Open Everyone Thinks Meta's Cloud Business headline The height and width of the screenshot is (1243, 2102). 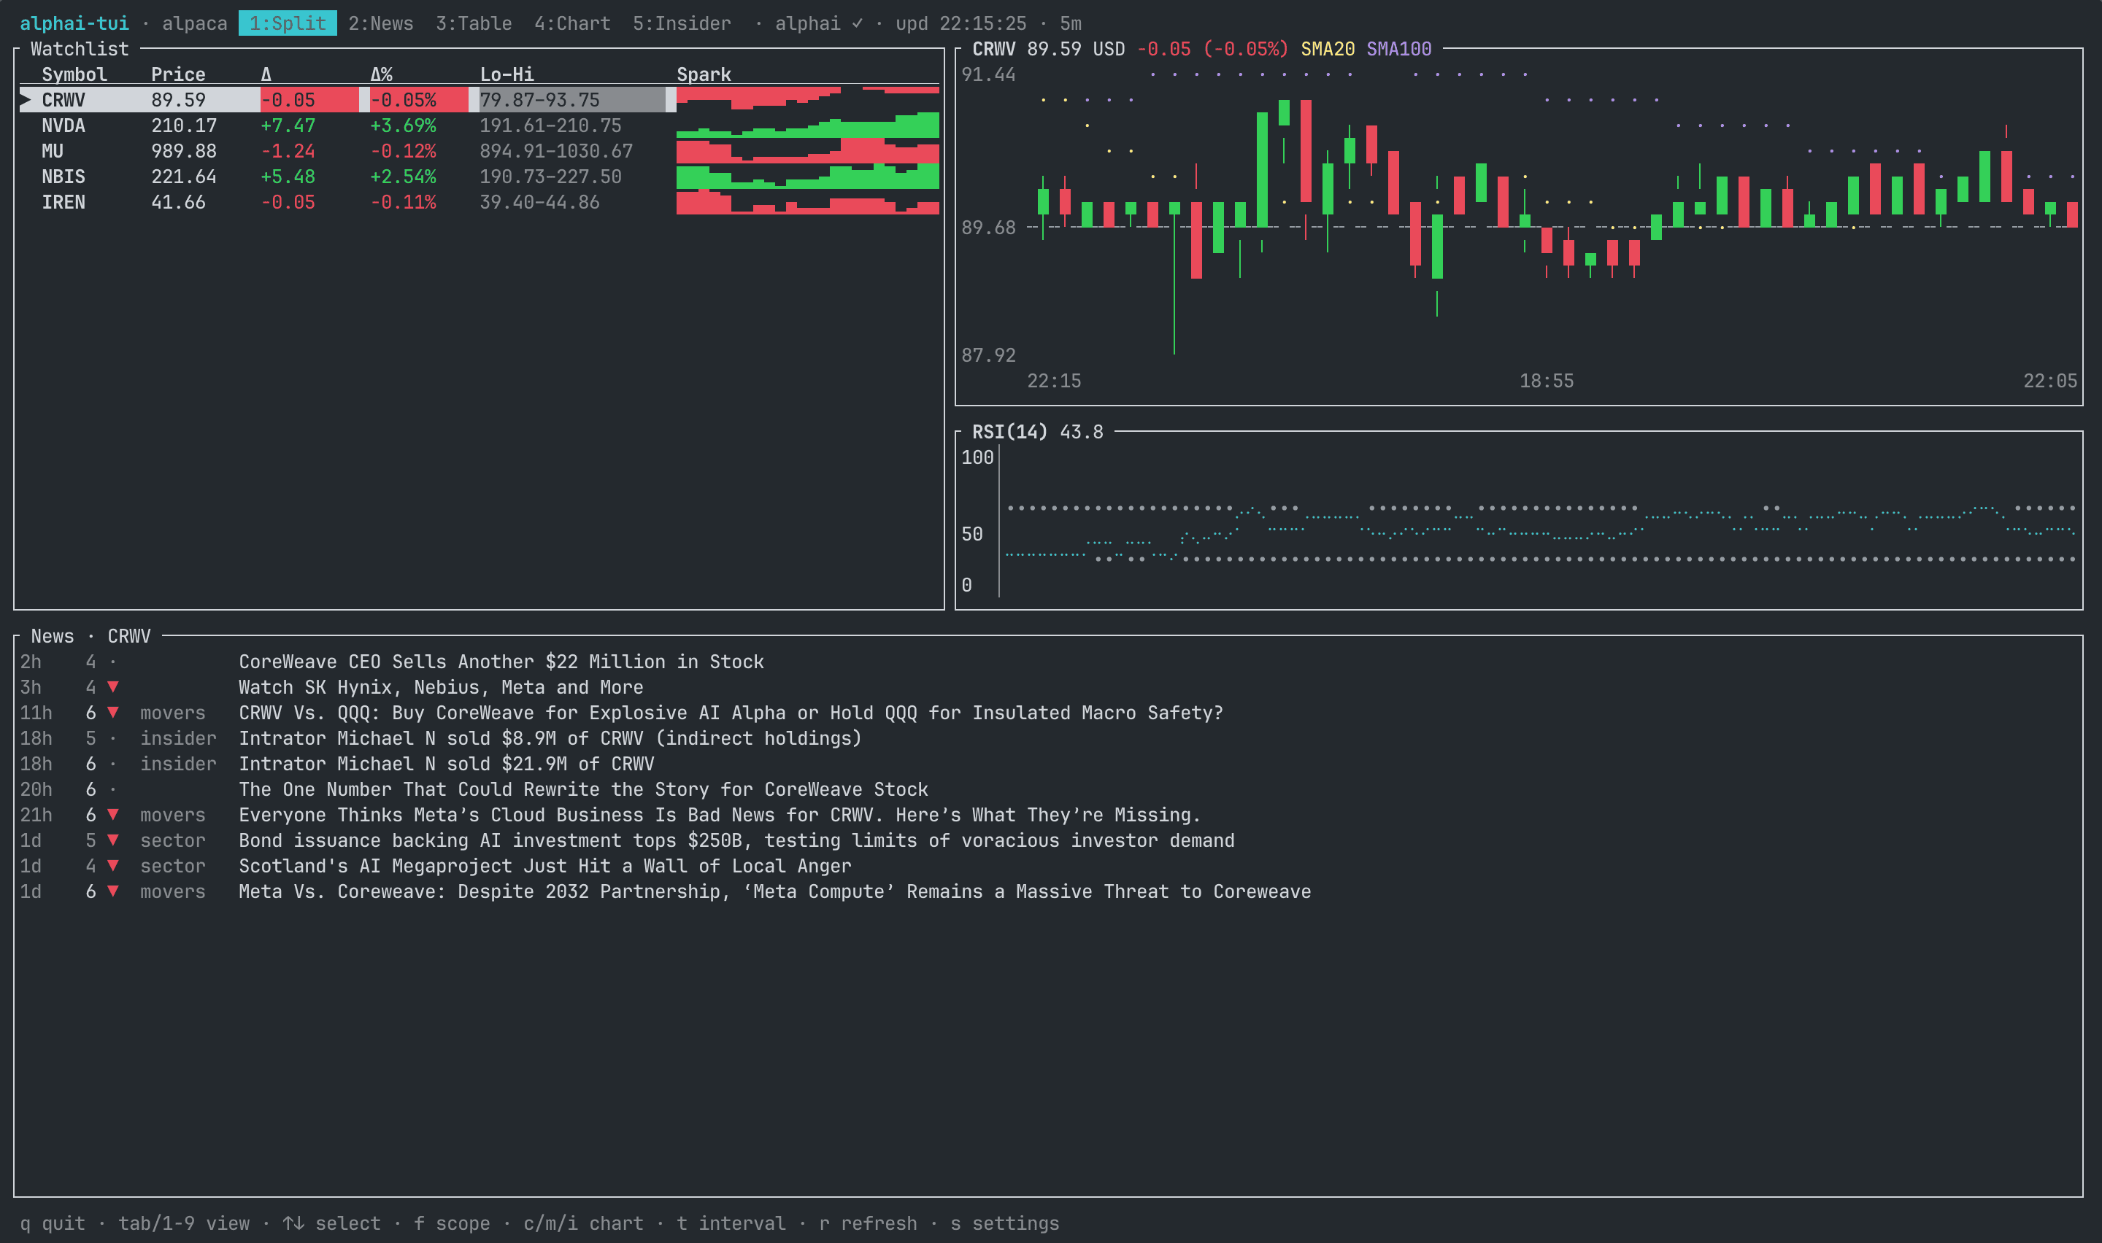coord(720,815)
